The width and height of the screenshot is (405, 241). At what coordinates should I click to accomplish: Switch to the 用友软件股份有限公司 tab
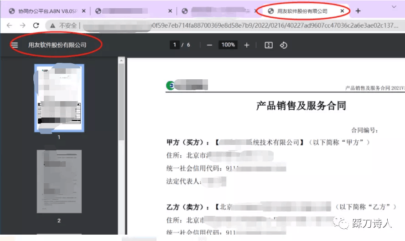[302, 11]
